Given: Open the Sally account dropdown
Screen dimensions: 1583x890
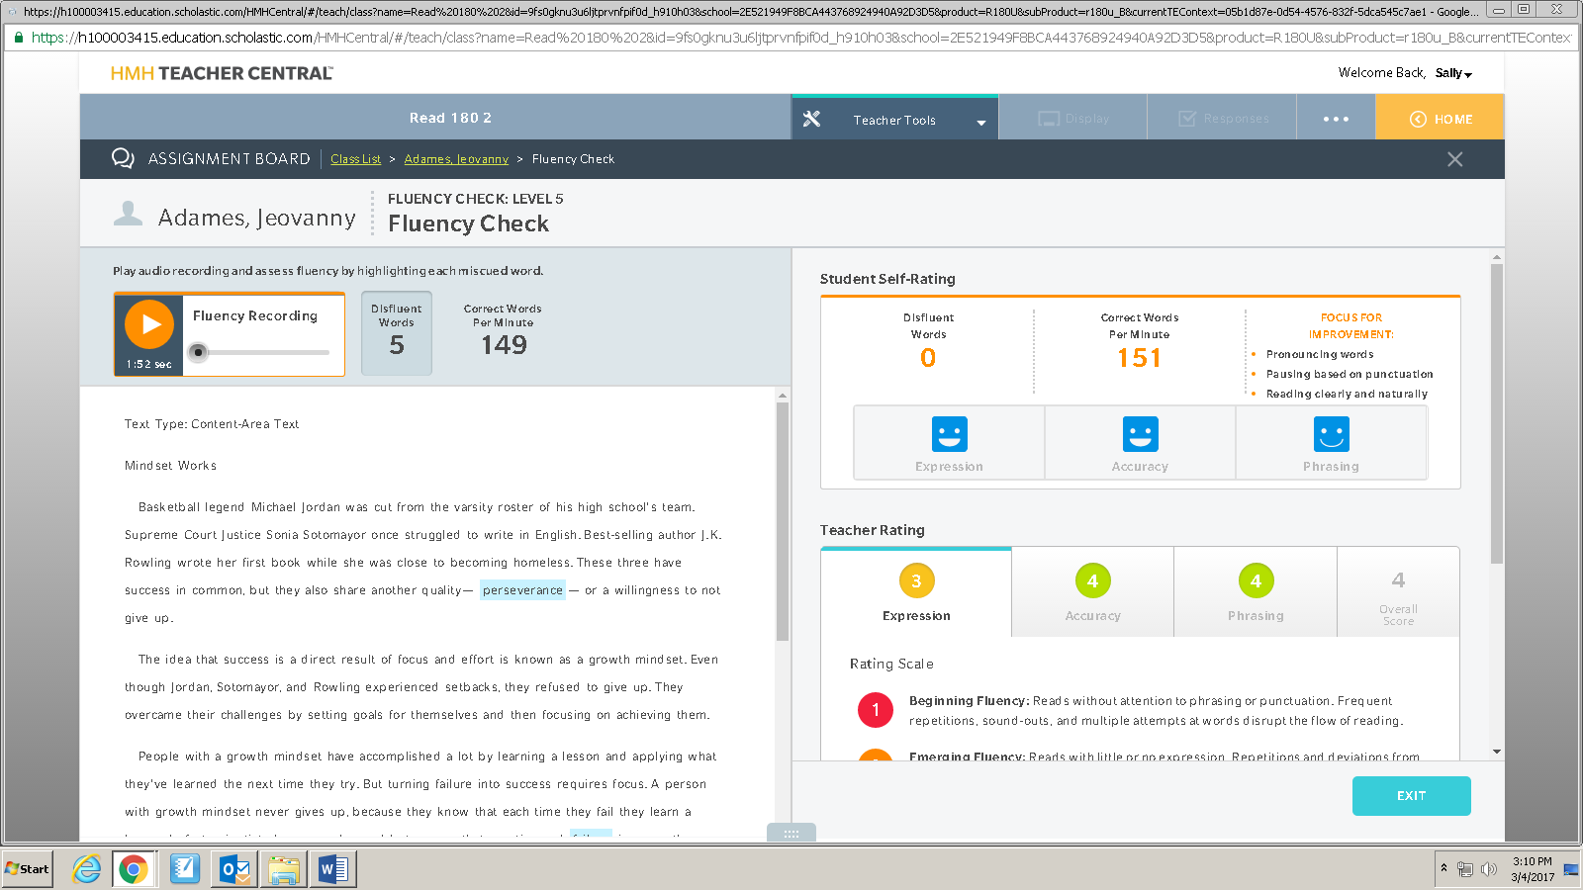Looking at the screenshot, I should (x=1452, y=72).
